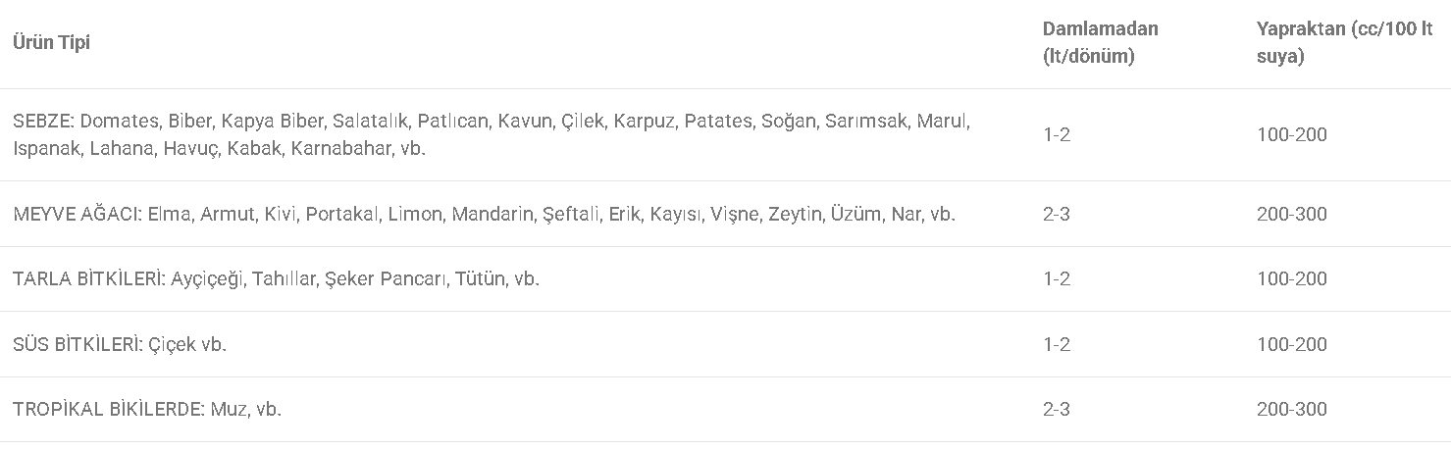The image size is (1451, 450).
Task: Select the SEBZE foliar dose value 100-200
Action: 1291,134
